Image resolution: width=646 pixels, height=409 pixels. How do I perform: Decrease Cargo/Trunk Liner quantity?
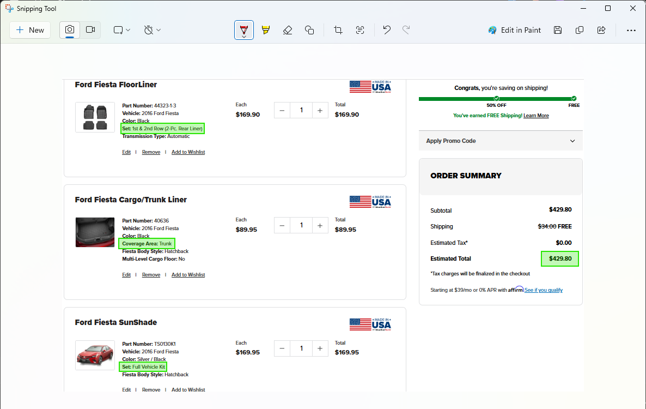coord(282,226)
